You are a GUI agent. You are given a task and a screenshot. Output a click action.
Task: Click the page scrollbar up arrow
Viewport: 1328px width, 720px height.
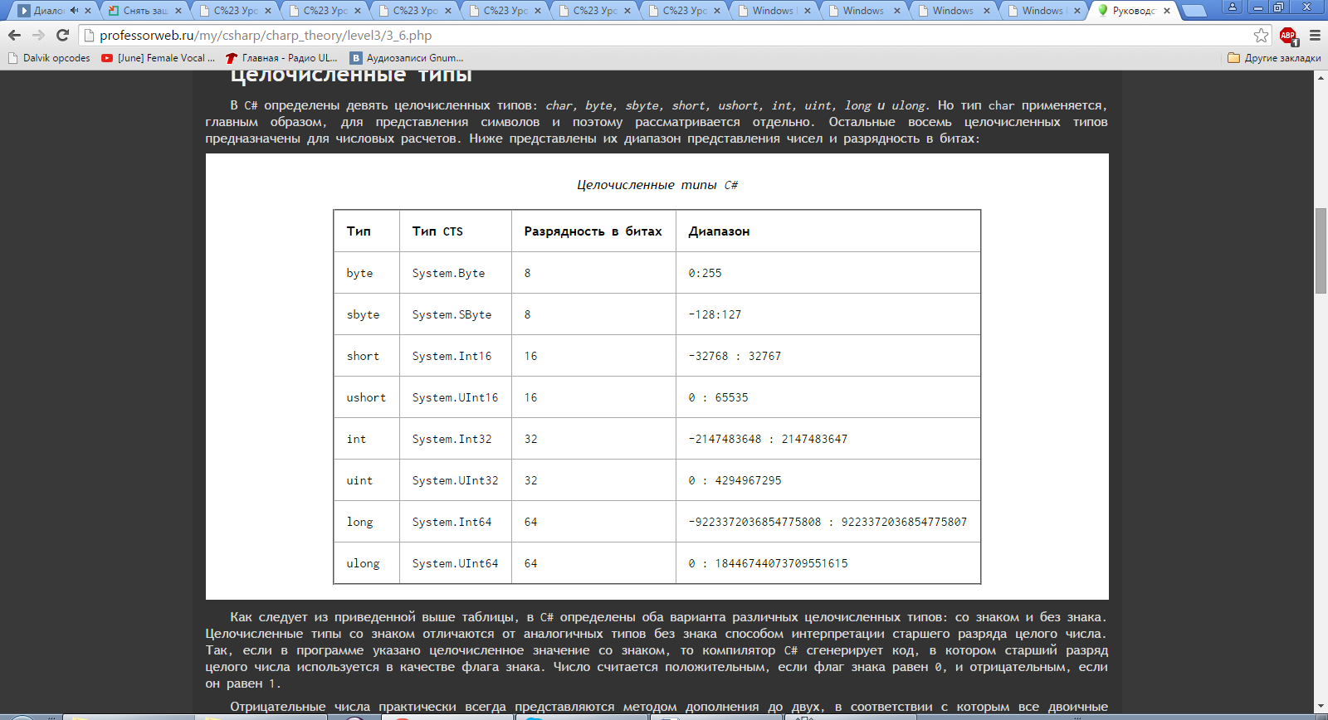[x=1321, y=77]
